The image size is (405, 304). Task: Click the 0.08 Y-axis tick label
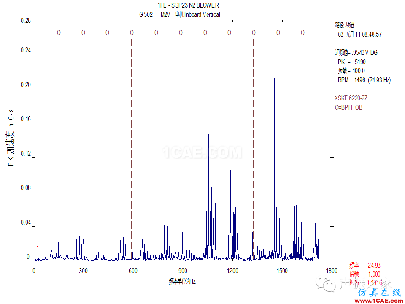point(26,188)
